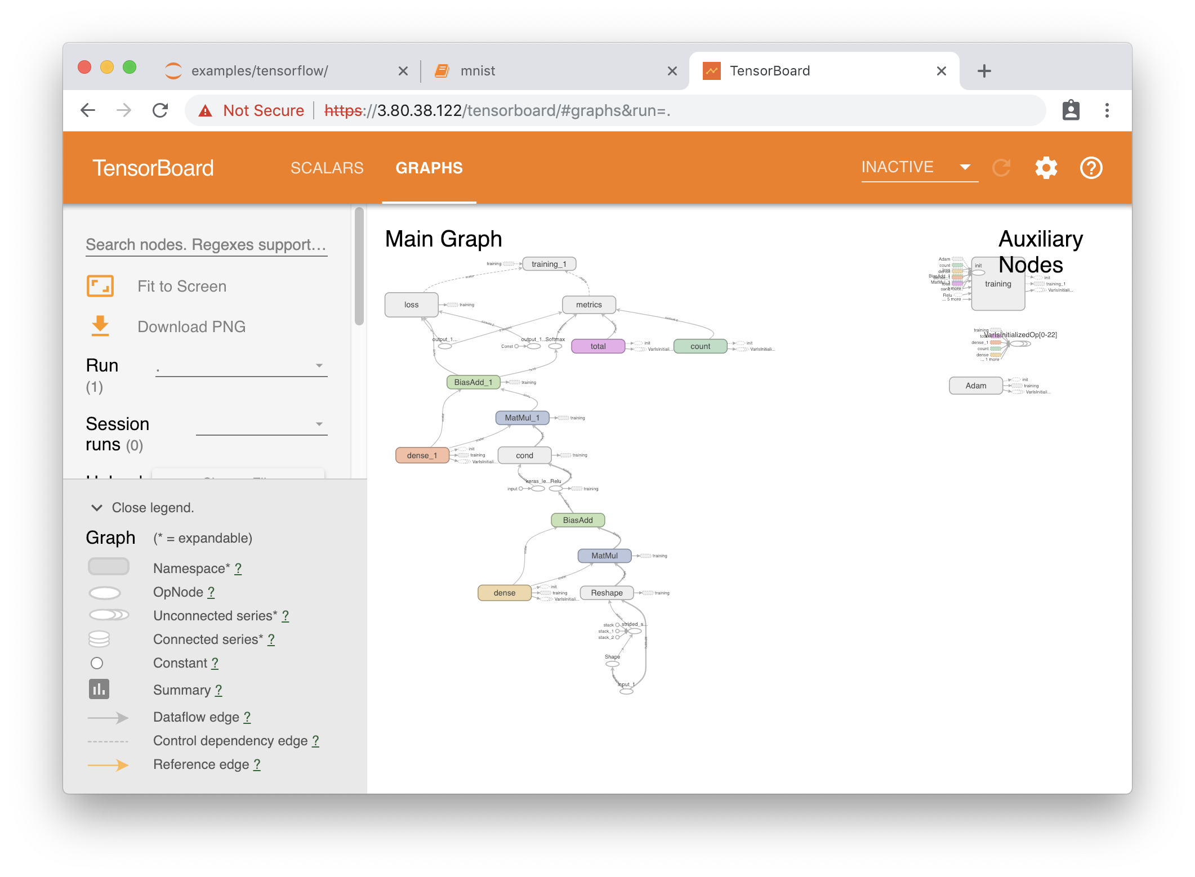This screenshot has width=1195, height=877.
Task: Go back in browser history
Action: 88,110
